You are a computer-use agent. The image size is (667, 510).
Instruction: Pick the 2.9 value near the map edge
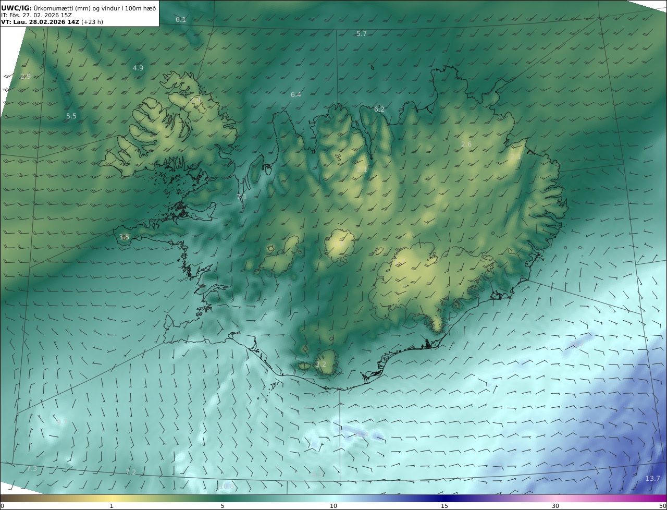click(x=26, y=76)
